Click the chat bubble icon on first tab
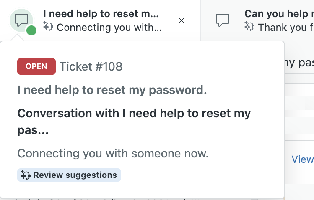Image resolution: width=314 pixels, height=200 pixels. [21, 20]
